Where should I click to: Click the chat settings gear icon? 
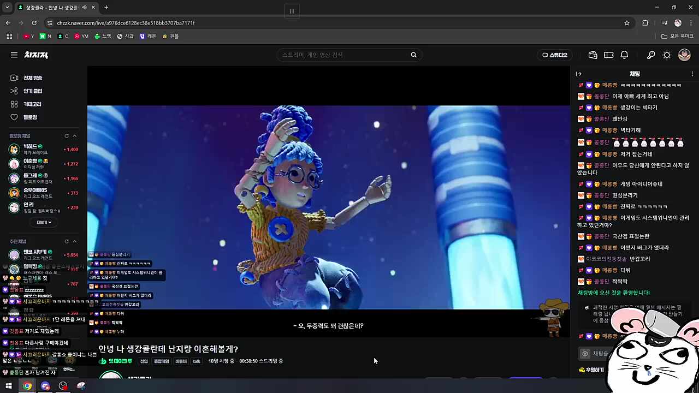coord(585,354)
